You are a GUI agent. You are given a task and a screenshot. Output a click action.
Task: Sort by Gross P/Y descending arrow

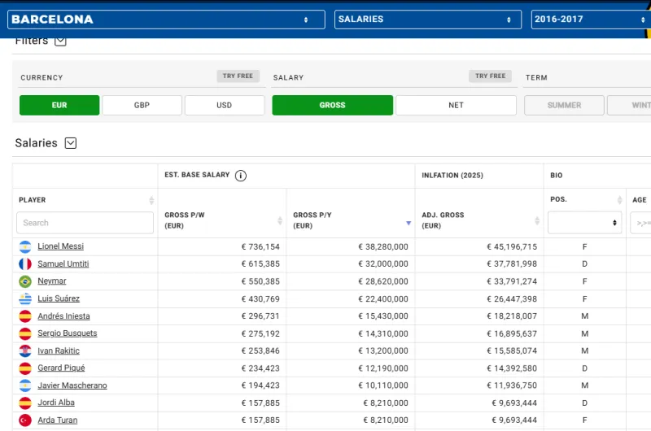(x=409, y=223)
